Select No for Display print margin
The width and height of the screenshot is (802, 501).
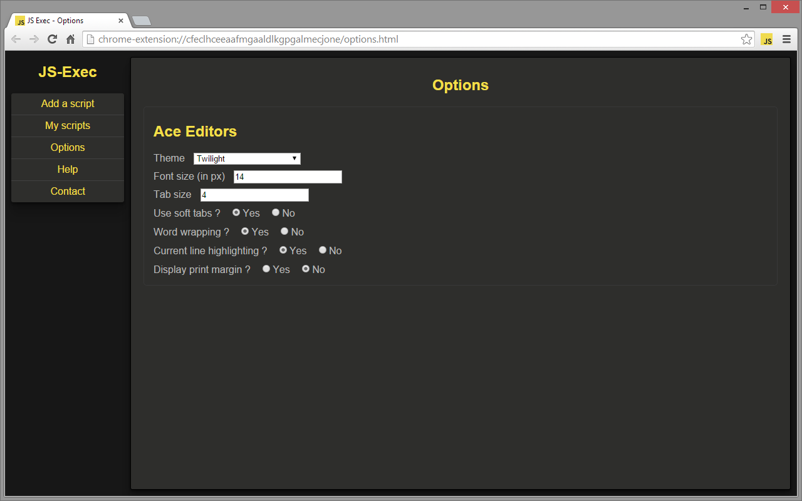(x=306, y=269)
